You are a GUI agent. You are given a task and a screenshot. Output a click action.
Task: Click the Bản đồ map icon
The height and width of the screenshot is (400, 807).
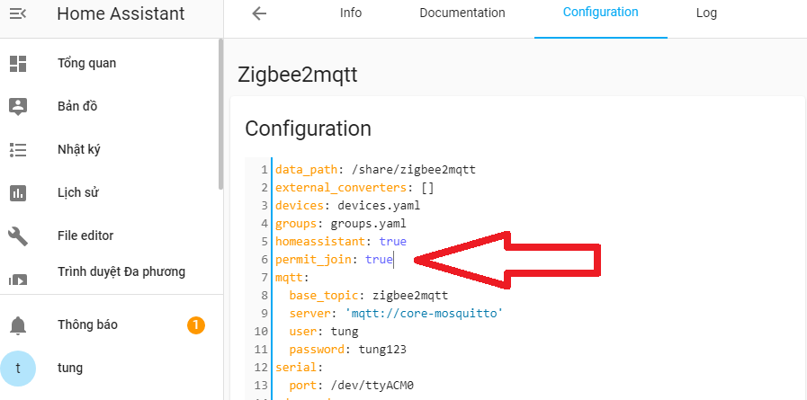pos(18,106)
